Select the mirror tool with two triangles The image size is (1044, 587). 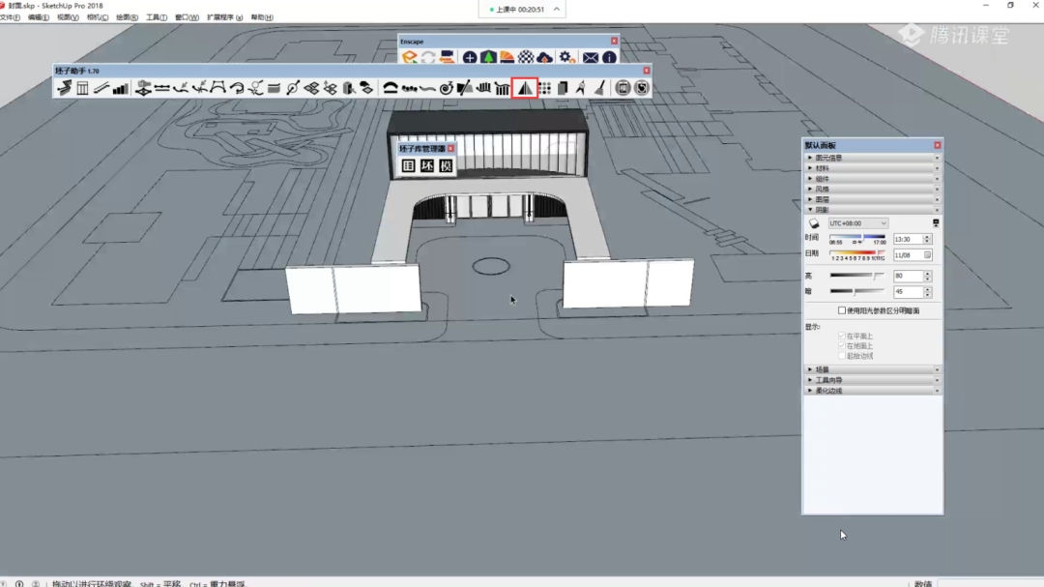coord(525,88)
